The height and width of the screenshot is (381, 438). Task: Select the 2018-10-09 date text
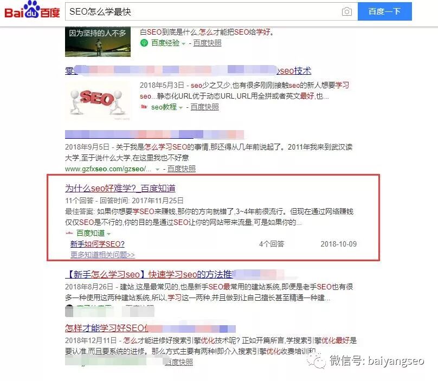coord(339,244)
